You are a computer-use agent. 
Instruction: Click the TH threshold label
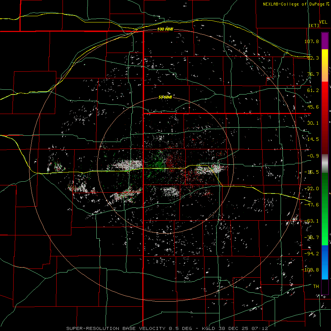316,286
